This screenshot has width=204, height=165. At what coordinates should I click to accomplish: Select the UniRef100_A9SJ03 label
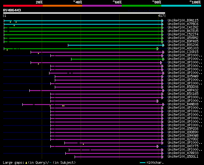tap(183, 49)
